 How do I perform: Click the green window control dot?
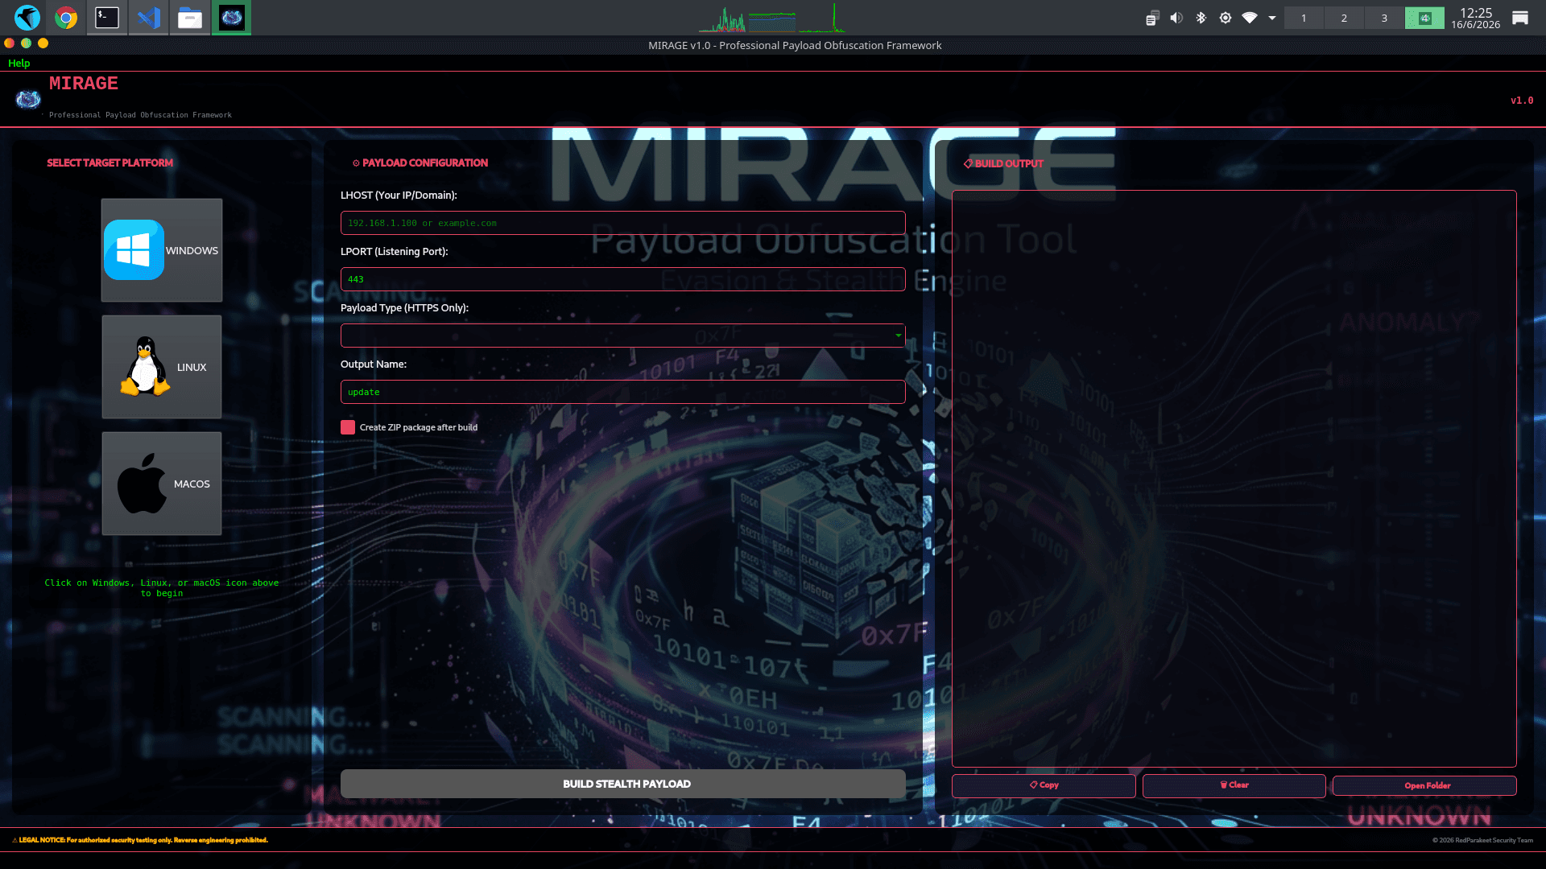click(x=27, y=43)
